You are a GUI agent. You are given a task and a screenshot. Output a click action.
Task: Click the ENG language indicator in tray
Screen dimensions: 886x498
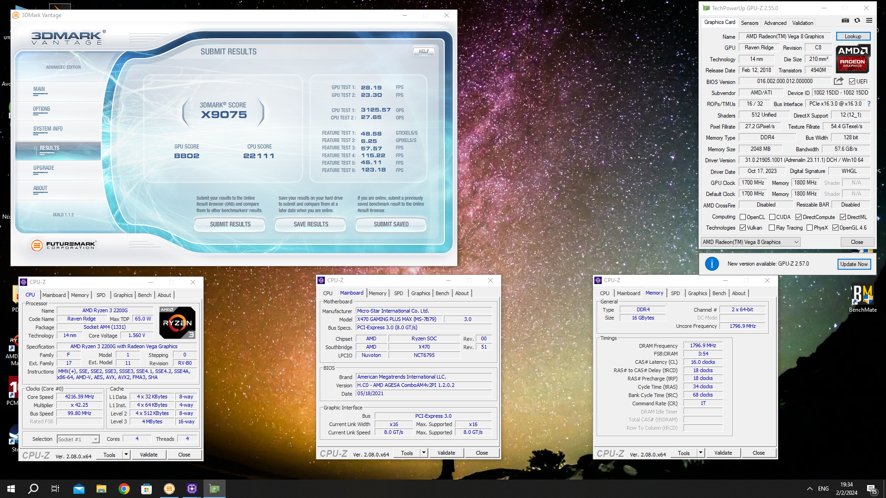click(823, 489)
